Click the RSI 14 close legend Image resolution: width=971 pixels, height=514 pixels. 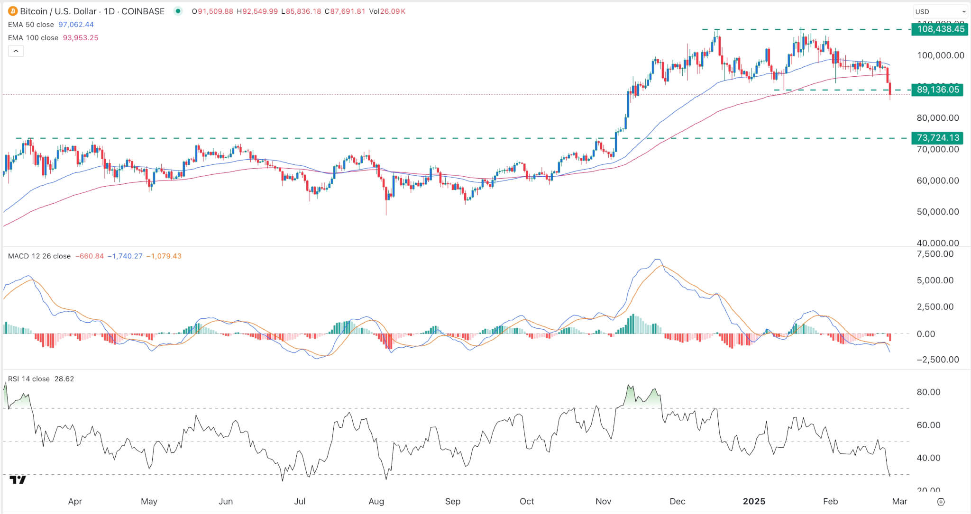tap(29, 379)
